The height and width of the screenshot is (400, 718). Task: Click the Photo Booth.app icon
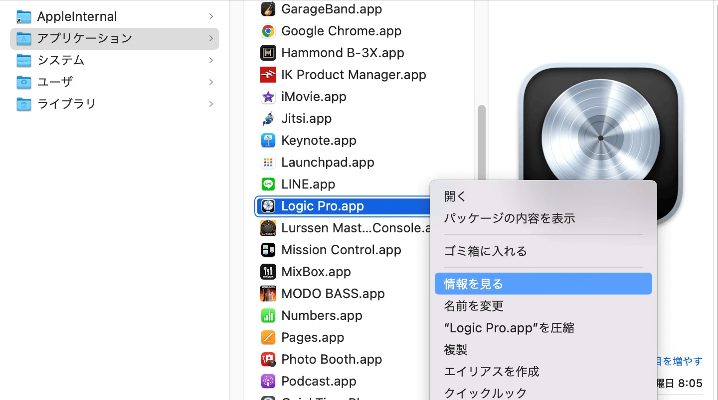point(268,359)
